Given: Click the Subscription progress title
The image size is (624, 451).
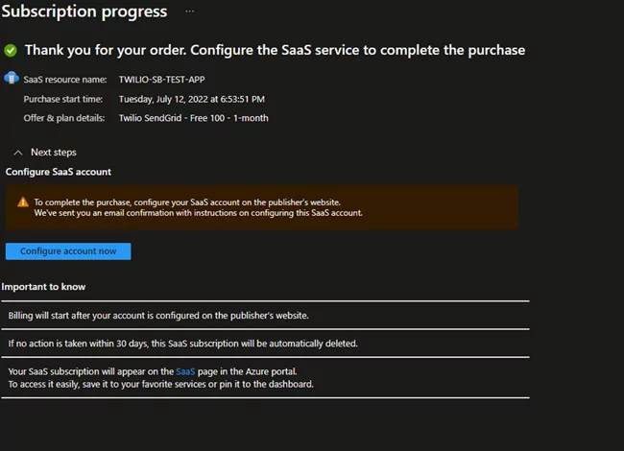Looking at the screenshot, I should pos(84,12).
